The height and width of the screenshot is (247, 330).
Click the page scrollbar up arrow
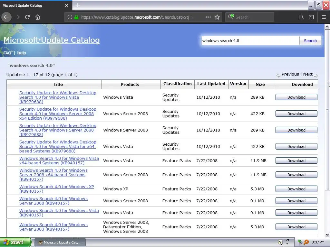click(327, 27)
